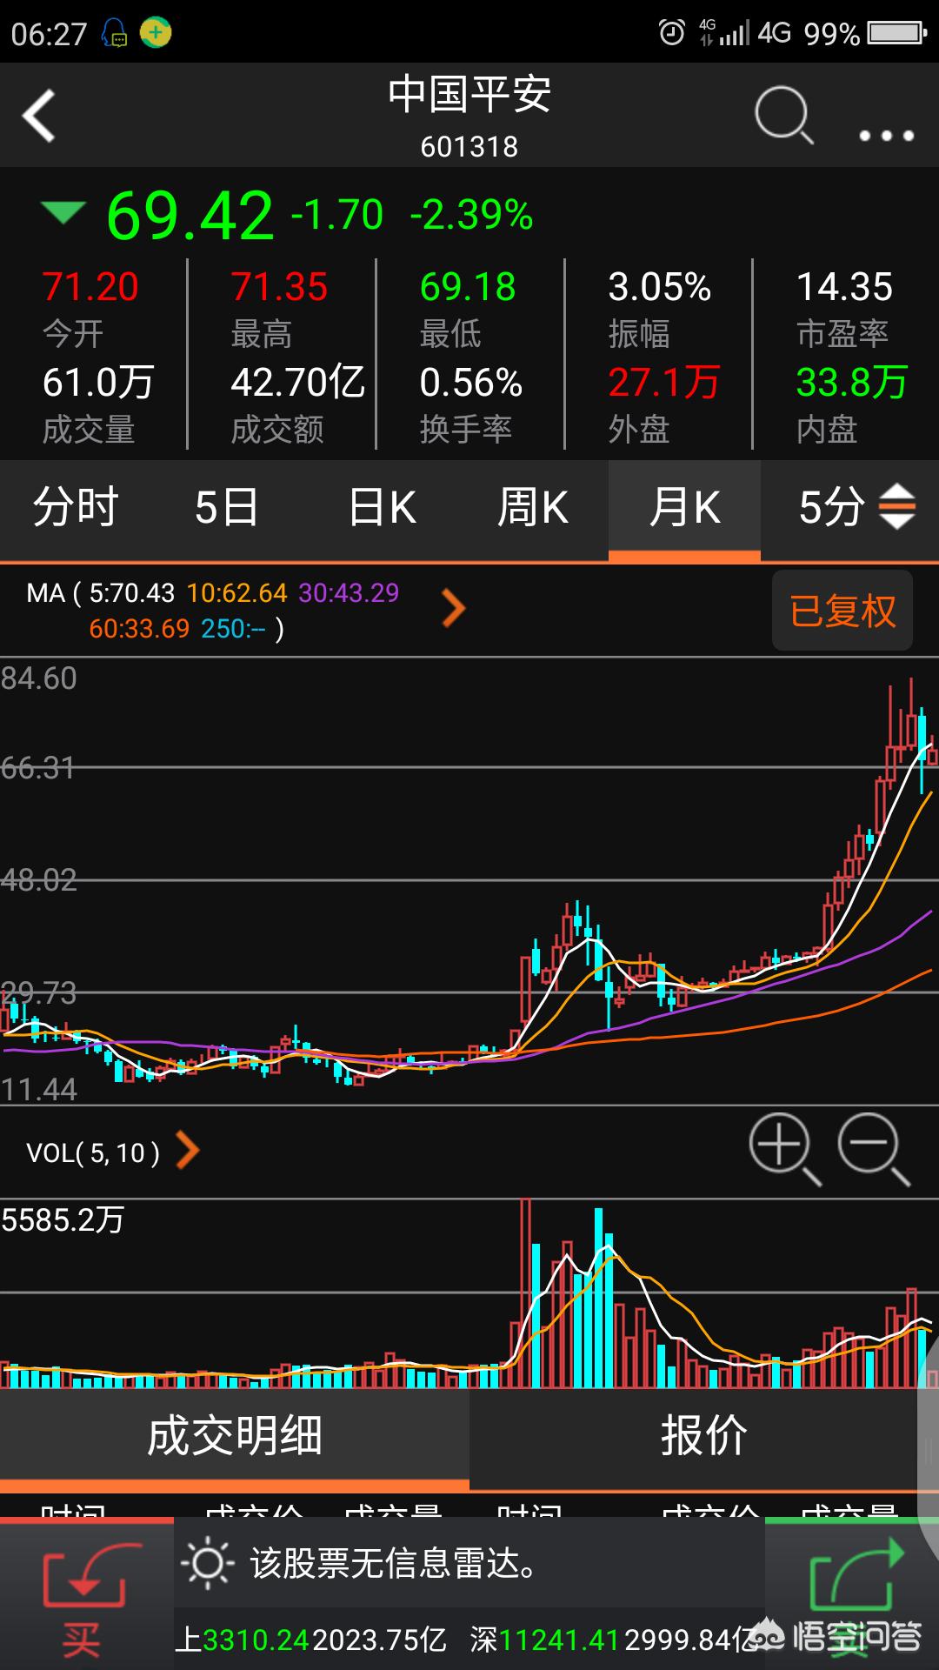939x1670 pixels.
Task: Tap the stock code 601318
Action: click(469, 146)
